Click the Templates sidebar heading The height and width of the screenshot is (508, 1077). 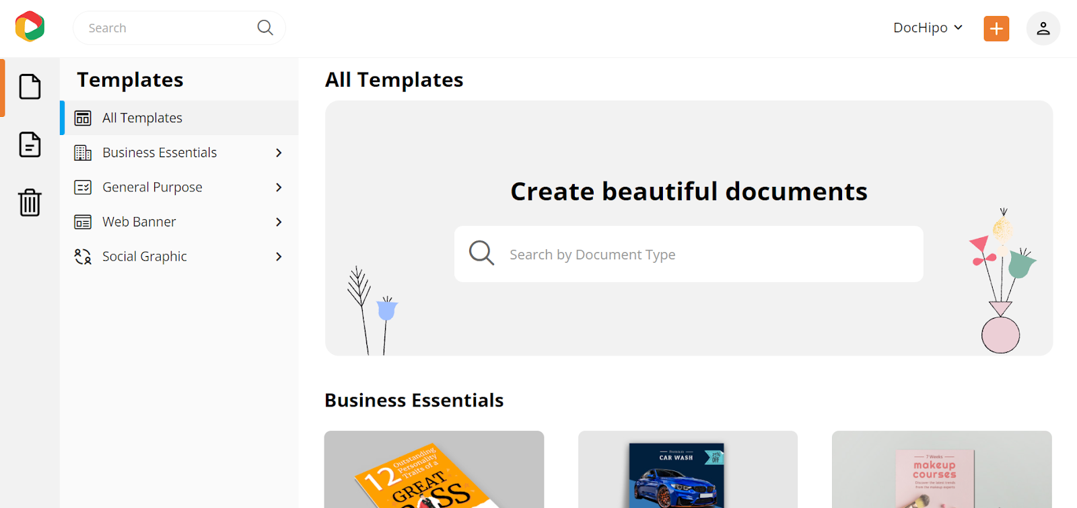pyautogui.click(x=130, y=80)
